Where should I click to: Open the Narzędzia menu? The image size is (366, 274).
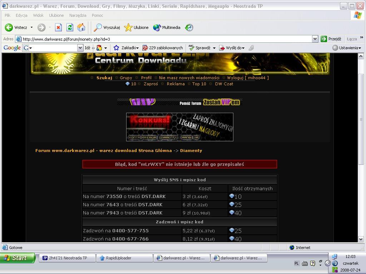coord(78,15)
